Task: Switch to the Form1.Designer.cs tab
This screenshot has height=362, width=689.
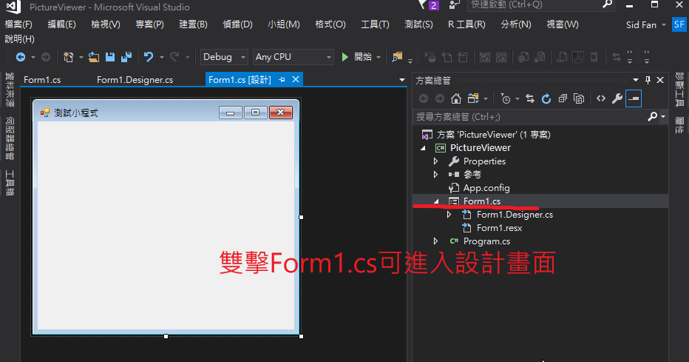Action: pyautogui.click(x=135, y=80)
